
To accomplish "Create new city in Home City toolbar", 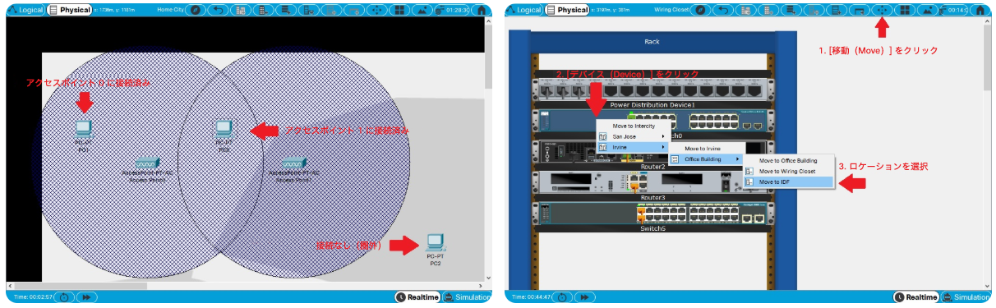I will tap(242, 10).
